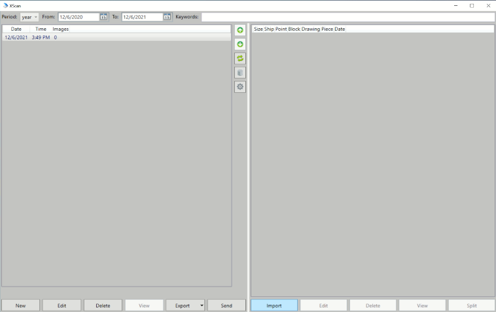Open the From date calendar picker

click(104, 17)
